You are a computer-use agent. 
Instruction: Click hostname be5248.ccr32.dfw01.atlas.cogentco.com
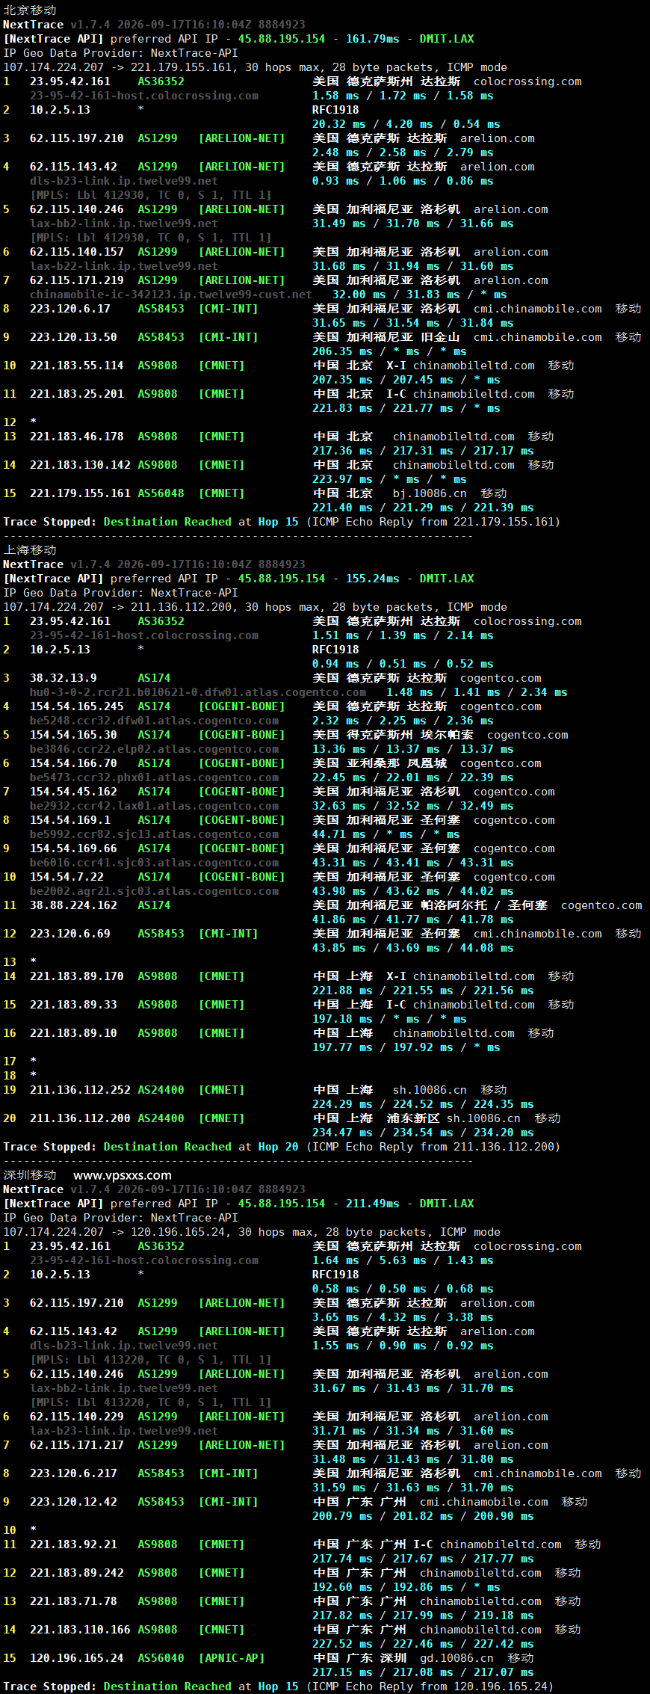[154, 721]
